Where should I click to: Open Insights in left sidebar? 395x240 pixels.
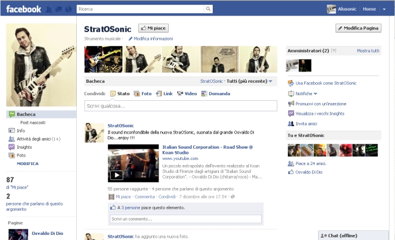20,147
